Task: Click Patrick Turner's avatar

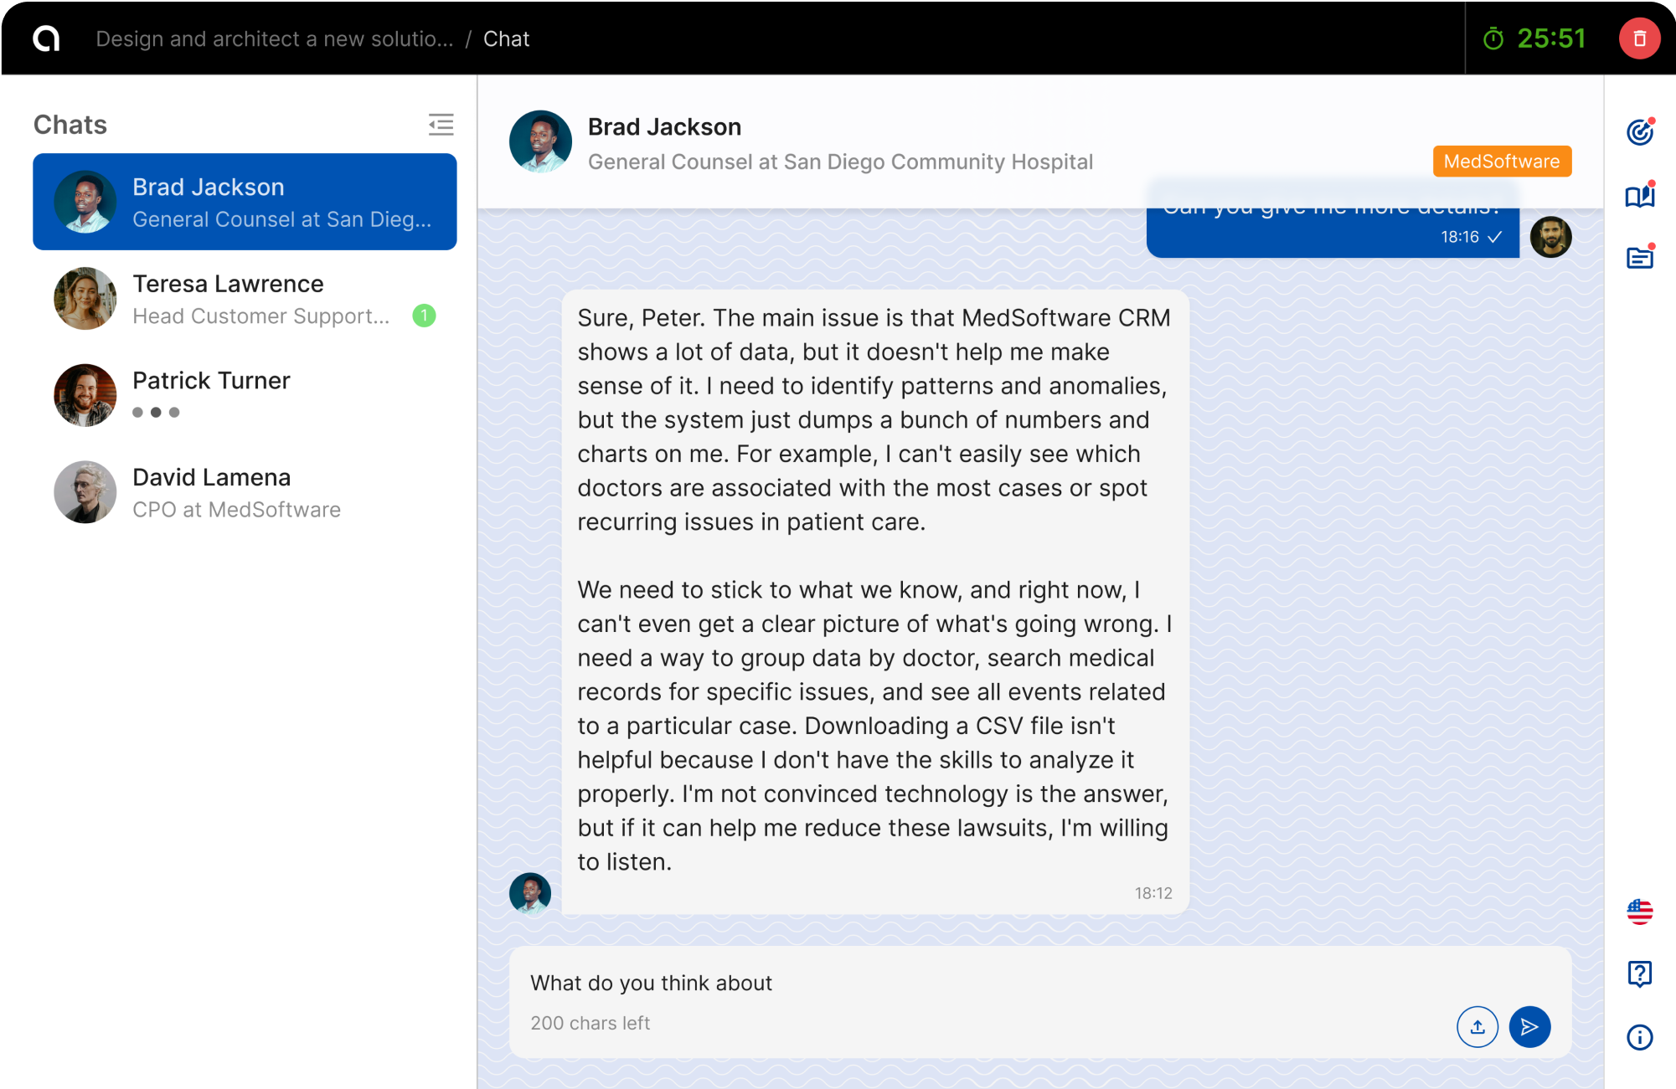Action: pos(85,395)
